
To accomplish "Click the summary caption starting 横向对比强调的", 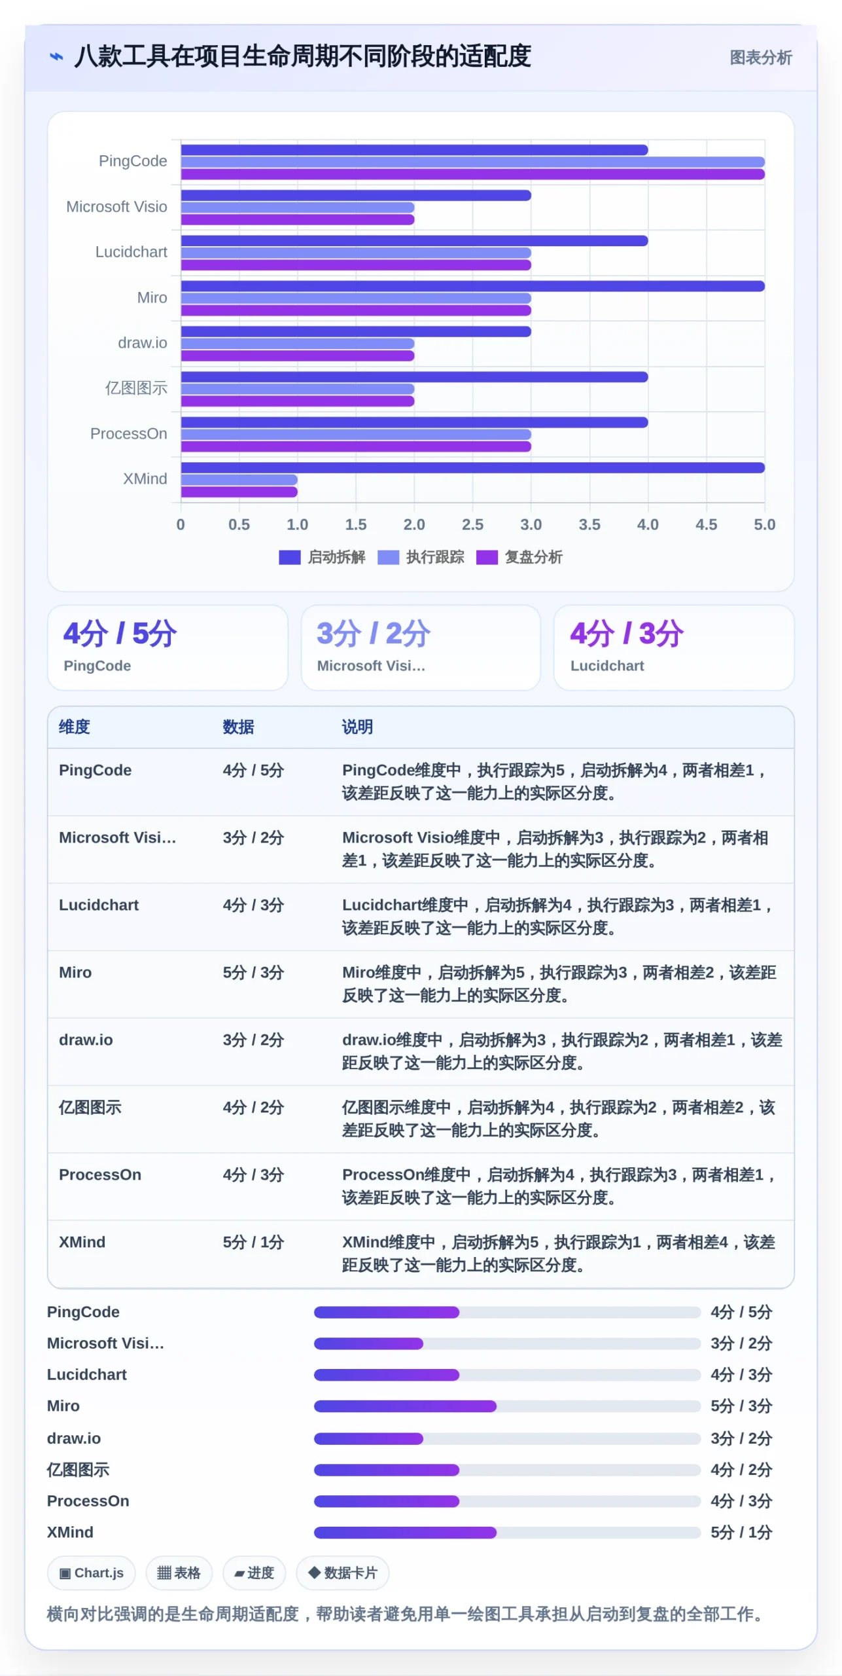I will point(407,1614).
